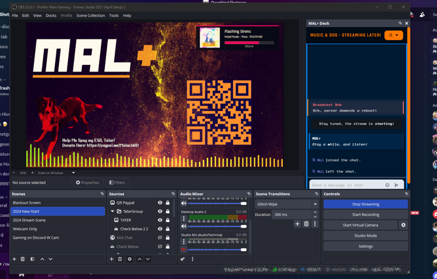This screenshot has height=279, width=437.
Task: Collapse the TaterGroup folder
Action: pos(112,211)
